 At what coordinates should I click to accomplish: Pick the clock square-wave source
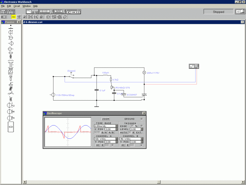coord(11,105)
